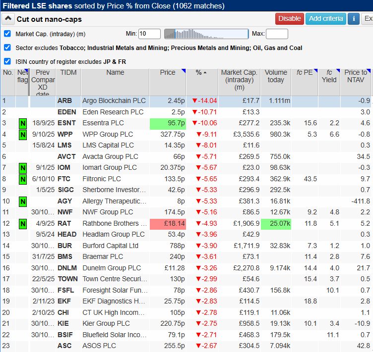This screenshot has height=352, width=373.
Task: Open Eden Research PLC name
Action: click(x=113, y=112)
